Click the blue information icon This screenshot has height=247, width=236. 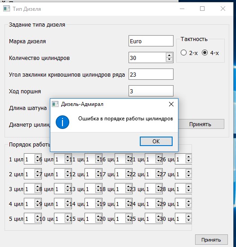coord(62,122)
